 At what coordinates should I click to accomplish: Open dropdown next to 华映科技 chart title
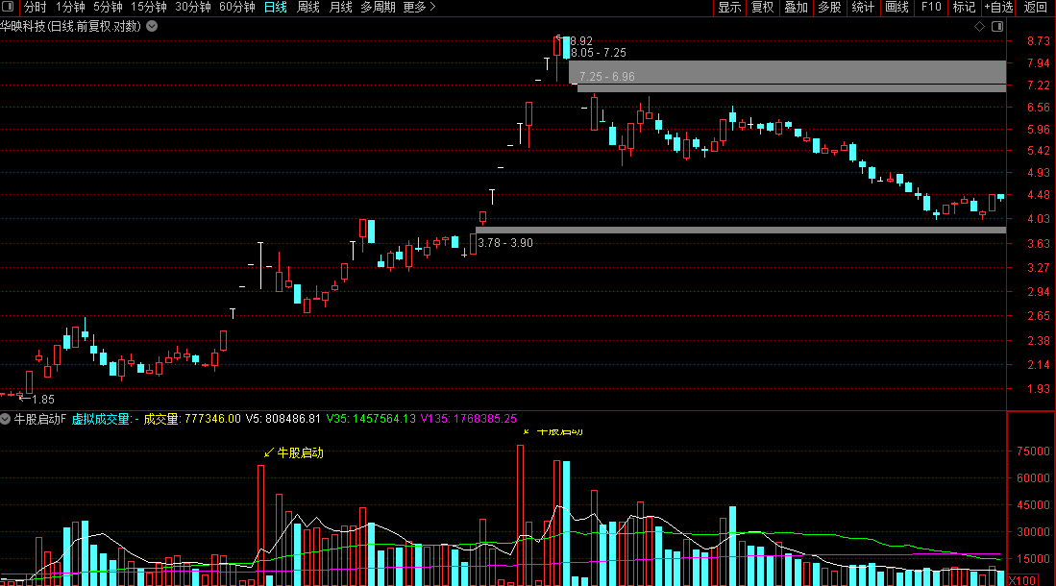(x=152, y=26)
